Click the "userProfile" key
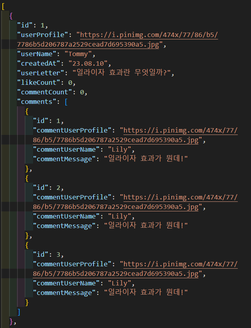 pyautogui.click(x=43, y=35)
